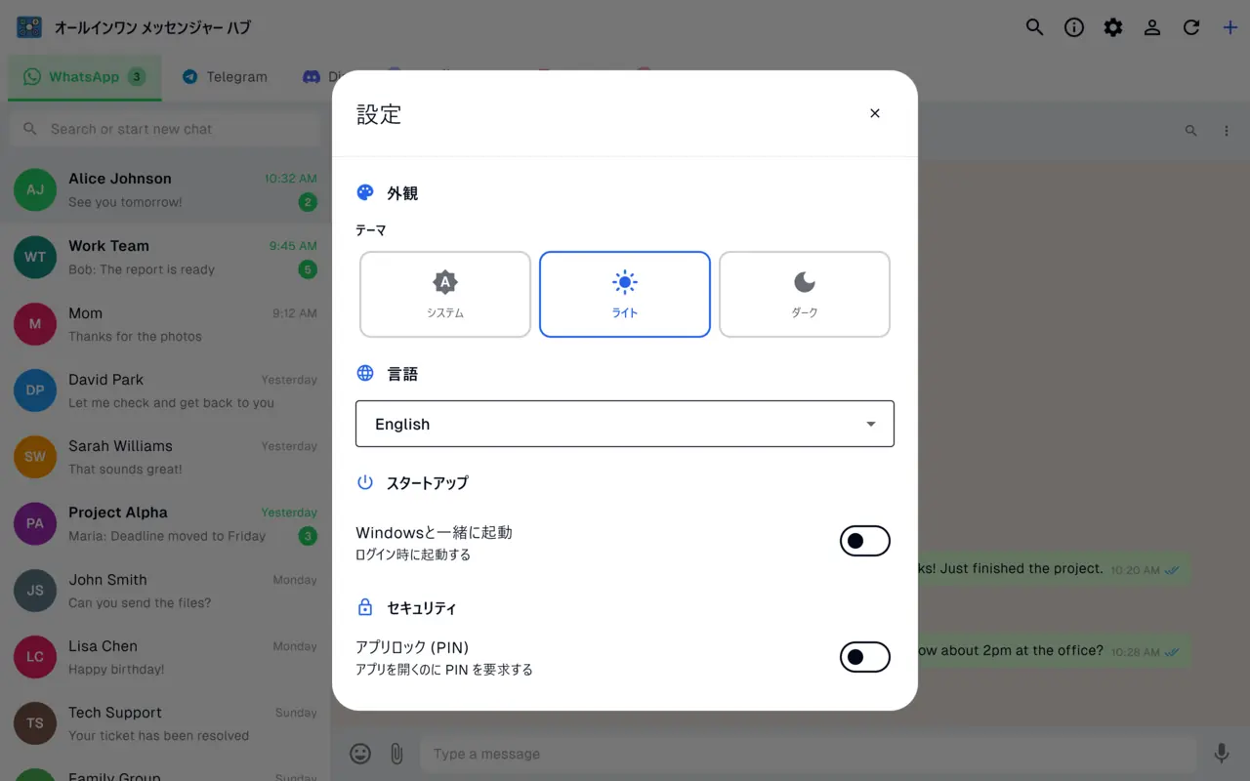Click the Search or start new chat field
Viewport: 1250px width, 781px height.
pyautogui.click(x=166, y=129)
